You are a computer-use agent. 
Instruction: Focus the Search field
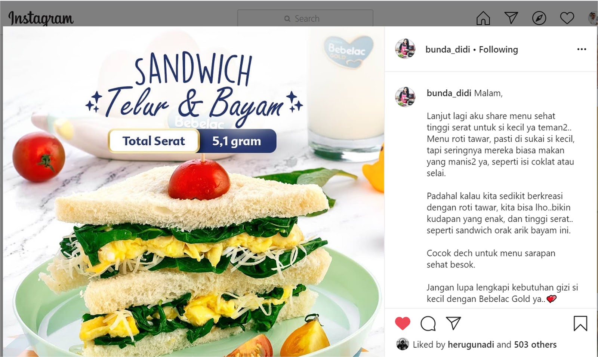click(305, 18)
